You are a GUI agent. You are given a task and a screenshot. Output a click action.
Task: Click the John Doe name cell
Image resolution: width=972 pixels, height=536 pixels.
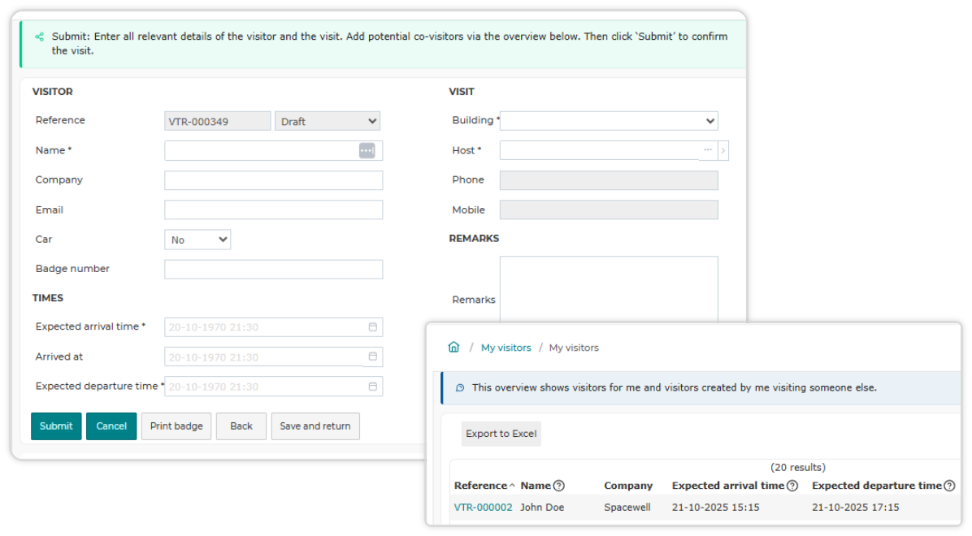click(542, 508)
